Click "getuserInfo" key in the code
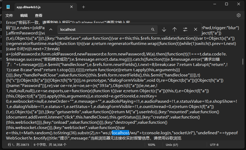246x150 pixels. click(x=68, y=112)
